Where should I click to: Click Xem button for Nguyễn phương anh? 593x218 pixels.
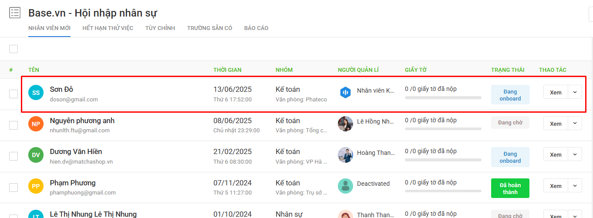556,124
